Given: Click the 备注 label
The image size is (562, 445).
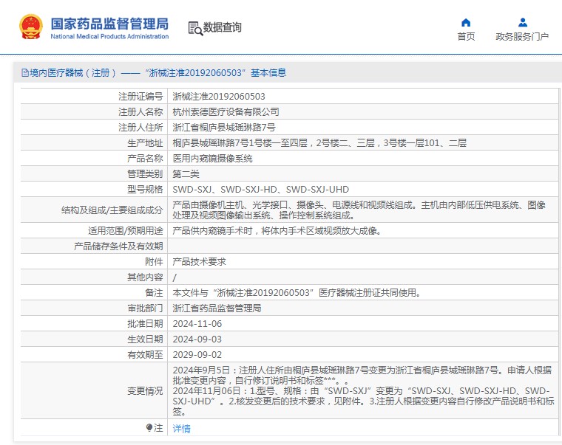Looking at the screenshot, I should pos(154,293).
